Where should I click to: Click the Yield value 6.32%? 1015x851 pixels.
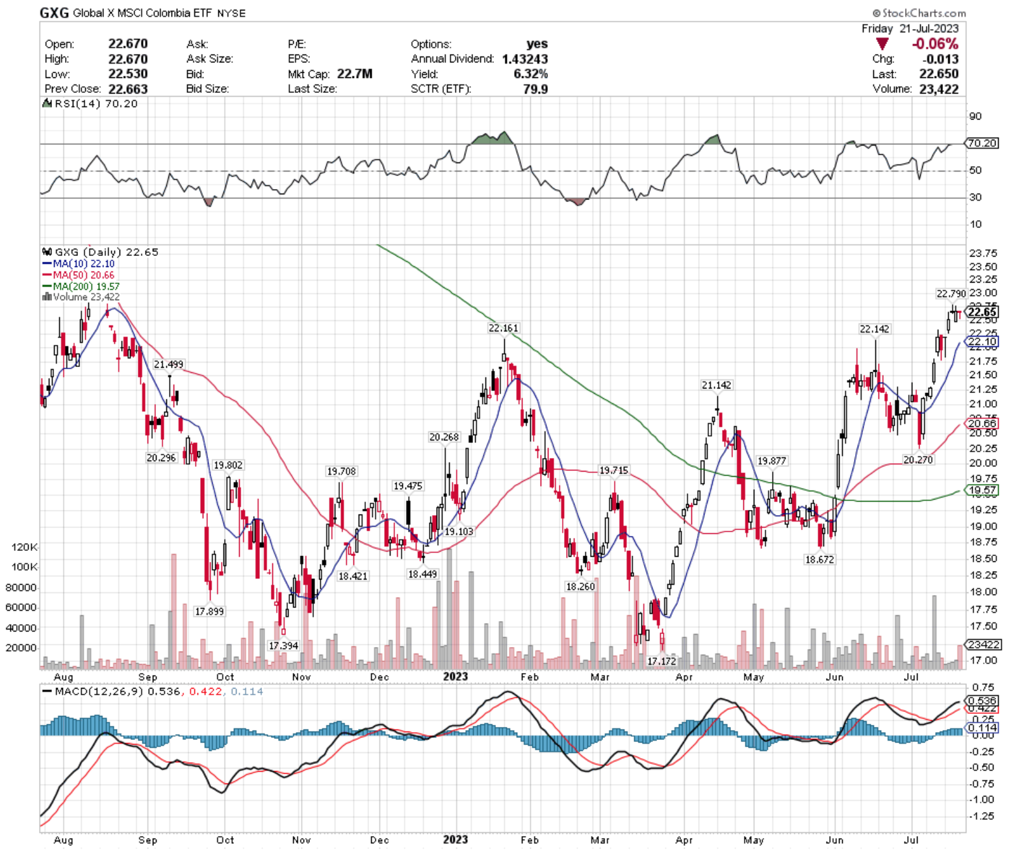(x=531, y=74)
